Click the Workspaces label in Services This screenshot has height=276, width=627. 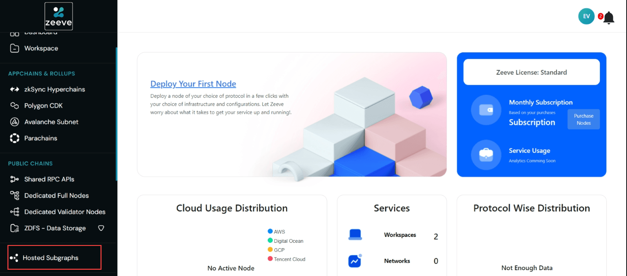coord(400,235)
